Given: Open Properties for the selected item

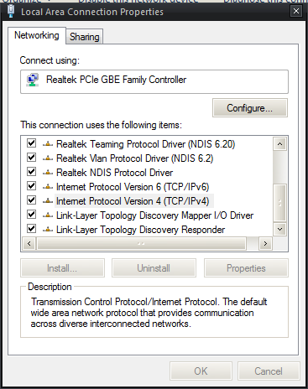Looking at the screenshot, I should click(246, 268).
